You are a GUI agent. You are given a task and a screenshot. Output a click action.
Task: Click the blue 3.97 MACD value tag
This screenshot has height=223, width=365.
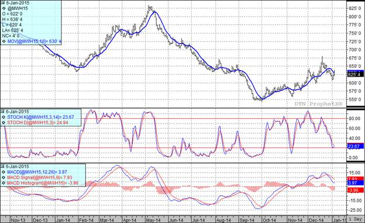click(356, 183)
